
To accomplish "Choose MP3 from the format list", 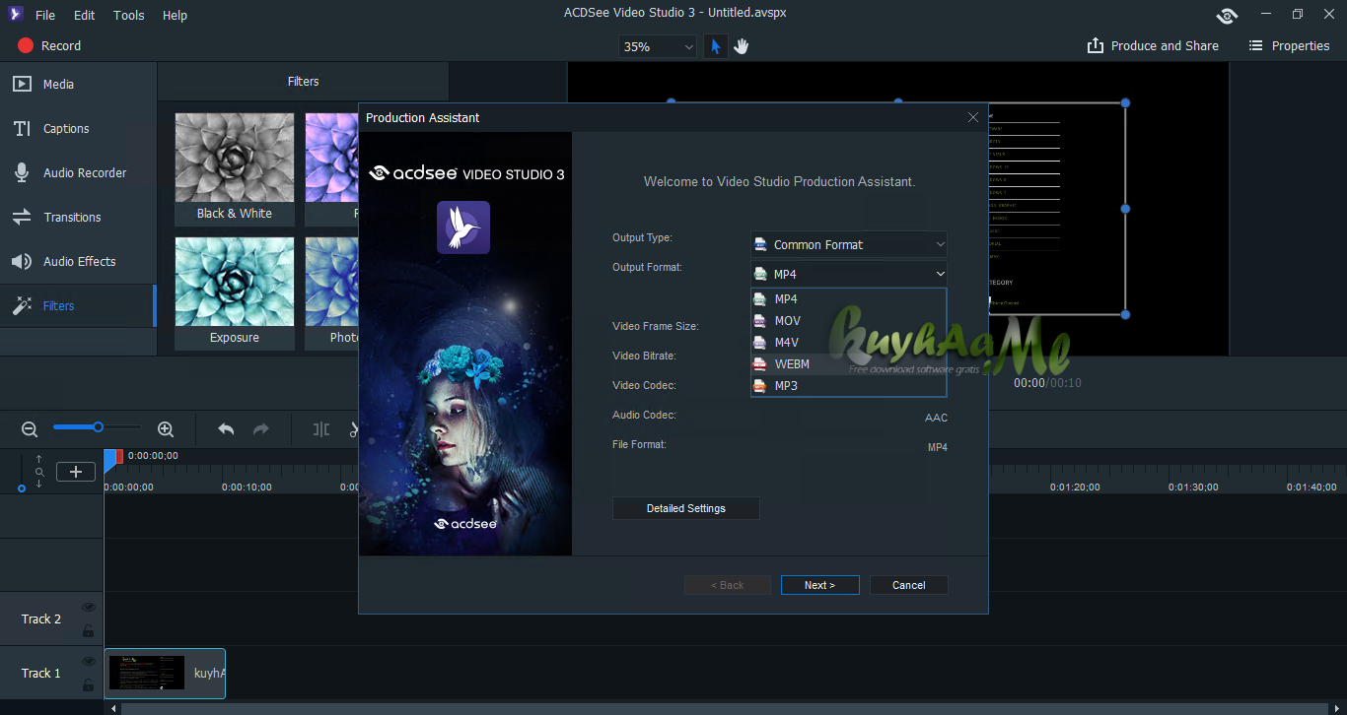I will click(849, 385).
